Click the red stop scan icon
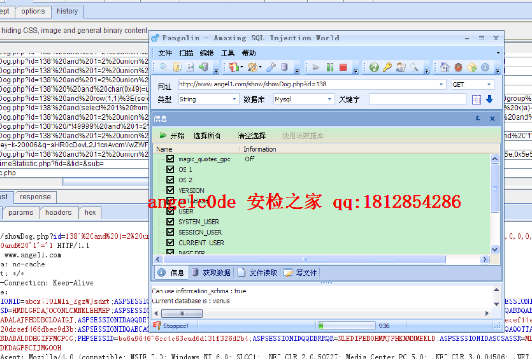Image resolution: width=532 pixels, height=359 pixels. [343, 67]
